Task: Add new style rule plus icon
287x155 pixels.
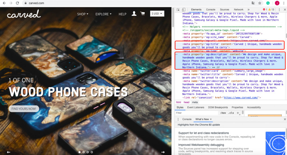Action: pos(238,113)
